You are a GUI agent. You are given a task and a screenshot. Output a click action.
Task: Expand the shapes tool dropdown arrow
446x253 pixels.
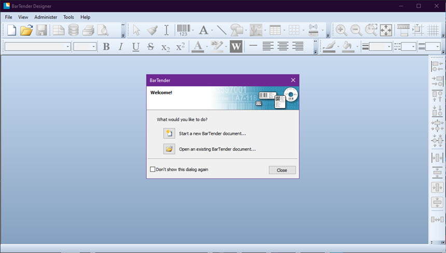246,30
